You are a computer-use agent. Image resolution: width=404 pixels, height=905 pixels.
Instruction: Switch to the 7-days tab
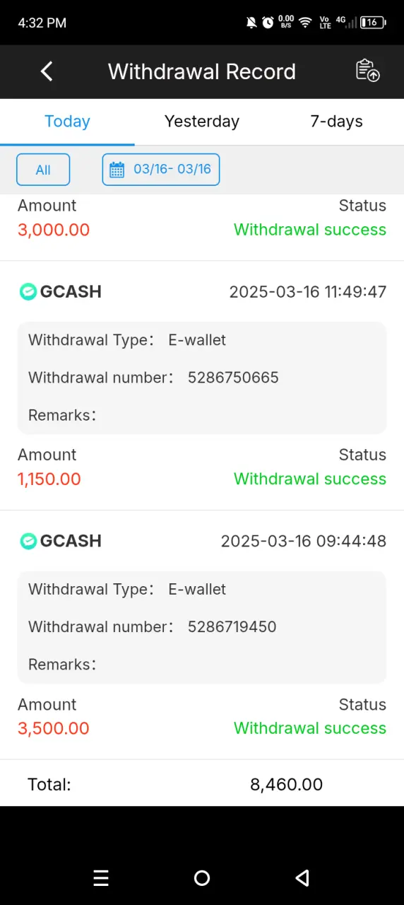click(x=336, y=122)
